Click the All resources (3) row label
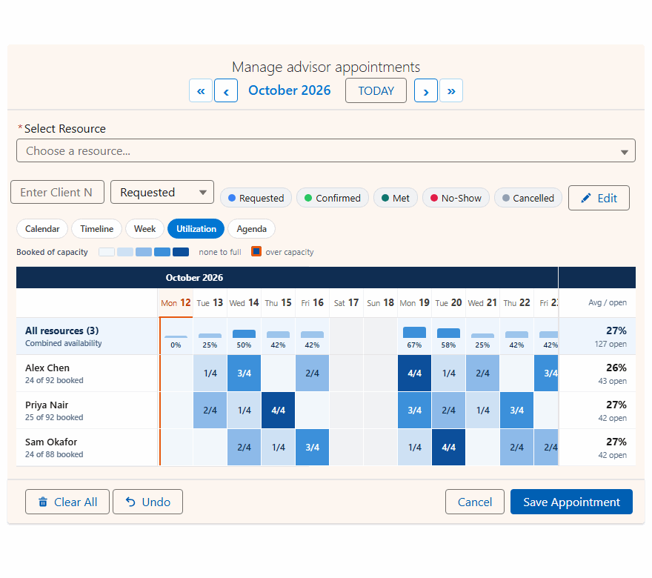652x578 pixels. tap(87, 336)
